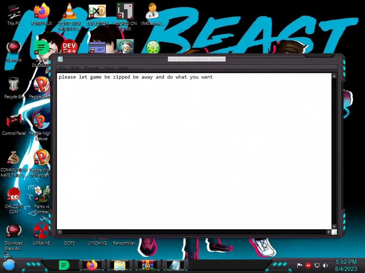Open the red MEGA tray icon
The image size is (365, 273).
(x=308, y=265)
